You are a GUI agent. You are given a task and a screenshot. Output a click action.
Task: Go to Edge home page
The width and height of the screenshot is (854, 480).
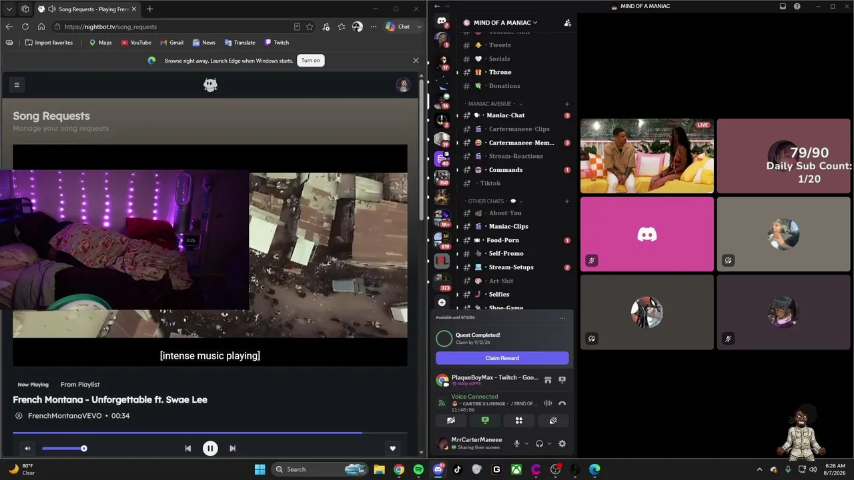tap(41, 27)
